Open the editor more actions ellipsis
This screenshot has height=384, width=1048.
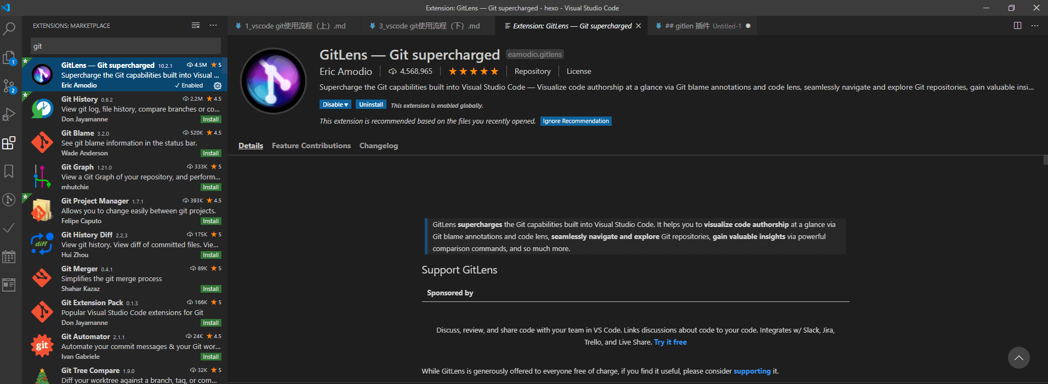tap(1035, 26)
